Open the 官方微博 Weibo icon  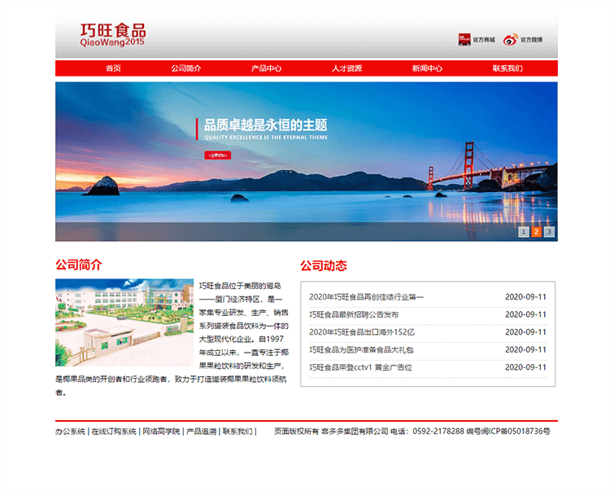523,39
